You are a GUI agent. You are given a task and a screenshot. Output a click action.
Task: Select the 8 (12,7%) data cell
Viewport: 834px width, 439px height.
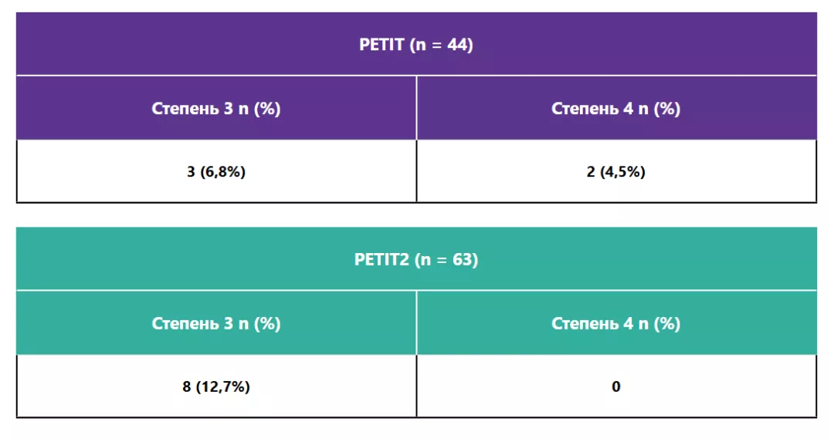216,387
